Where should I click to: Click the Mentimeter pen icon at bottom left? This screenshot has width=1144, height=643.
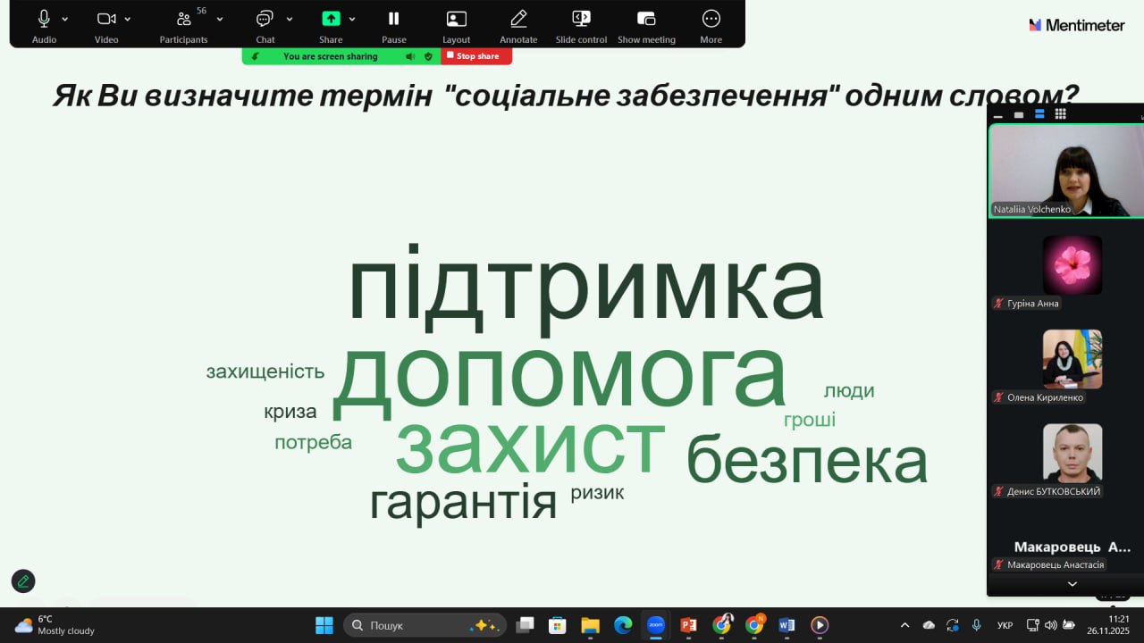click(x=23, y=581)
